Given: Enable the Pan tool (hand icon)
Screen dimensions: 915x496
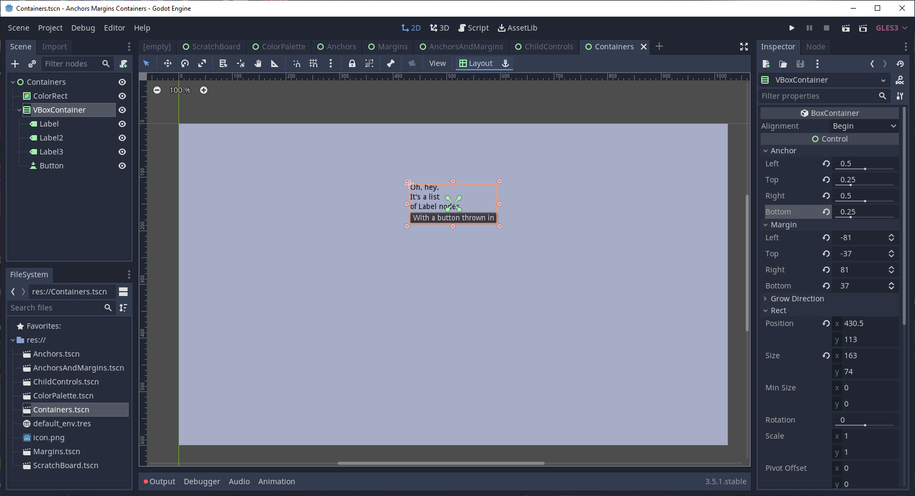Looking at the screenshot, I should [259, 63].
